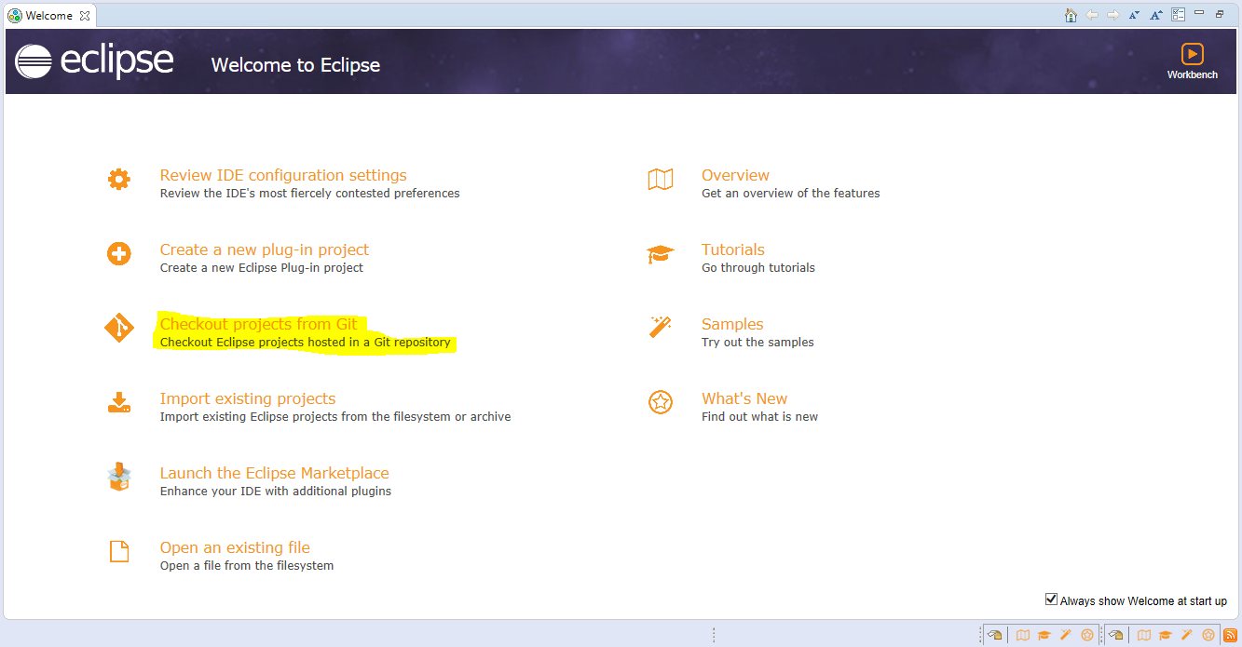The image size is (1242, 647).
Task: Click the star icon beside RSS feed icon
Action: [x=1208, y=635]
